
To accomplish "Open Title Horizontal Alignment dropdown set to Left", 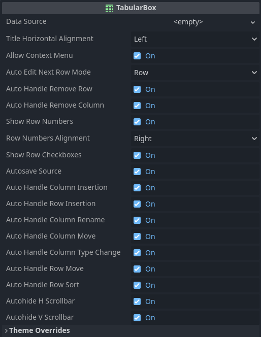I will [x=195, y=39].
